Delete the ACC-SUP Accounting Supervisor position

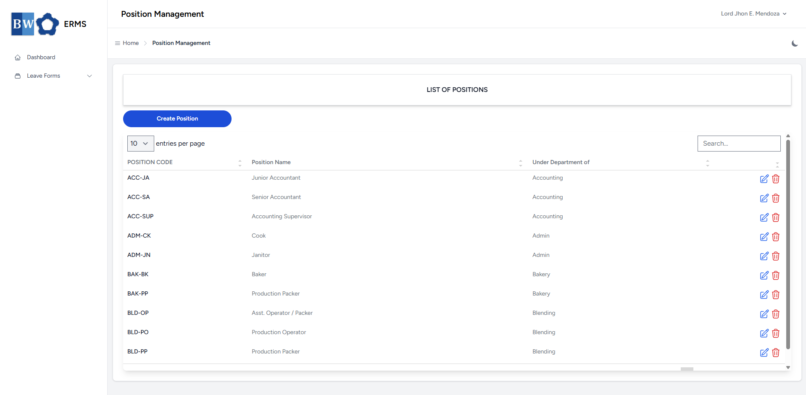(776, 217)
